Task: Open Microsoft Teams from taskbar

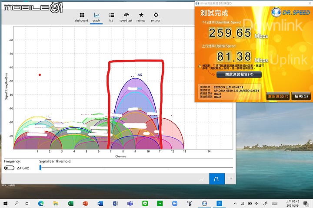Action: pyautogui.click(x=130, y=203)
